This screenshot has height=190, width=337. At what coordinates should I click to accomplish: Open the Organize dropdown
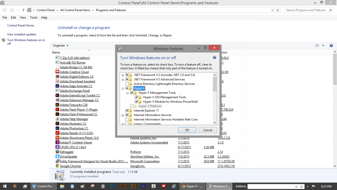coord(61,46)
